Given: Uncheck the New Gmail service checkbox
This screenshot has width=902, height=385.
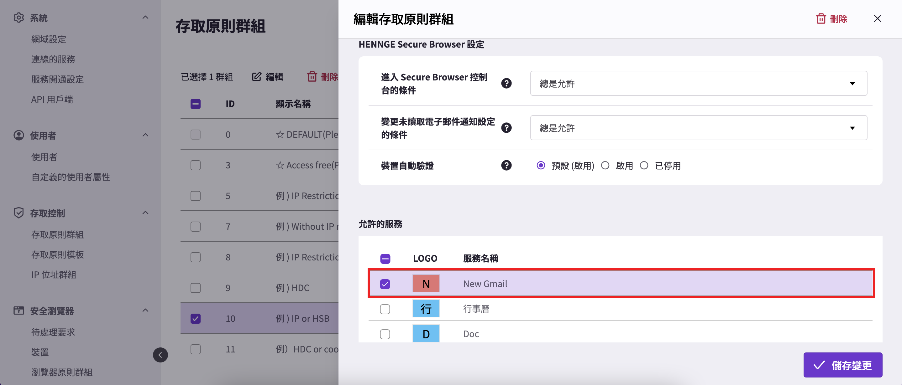Looking at the screenshot, I should pos(385,284).
